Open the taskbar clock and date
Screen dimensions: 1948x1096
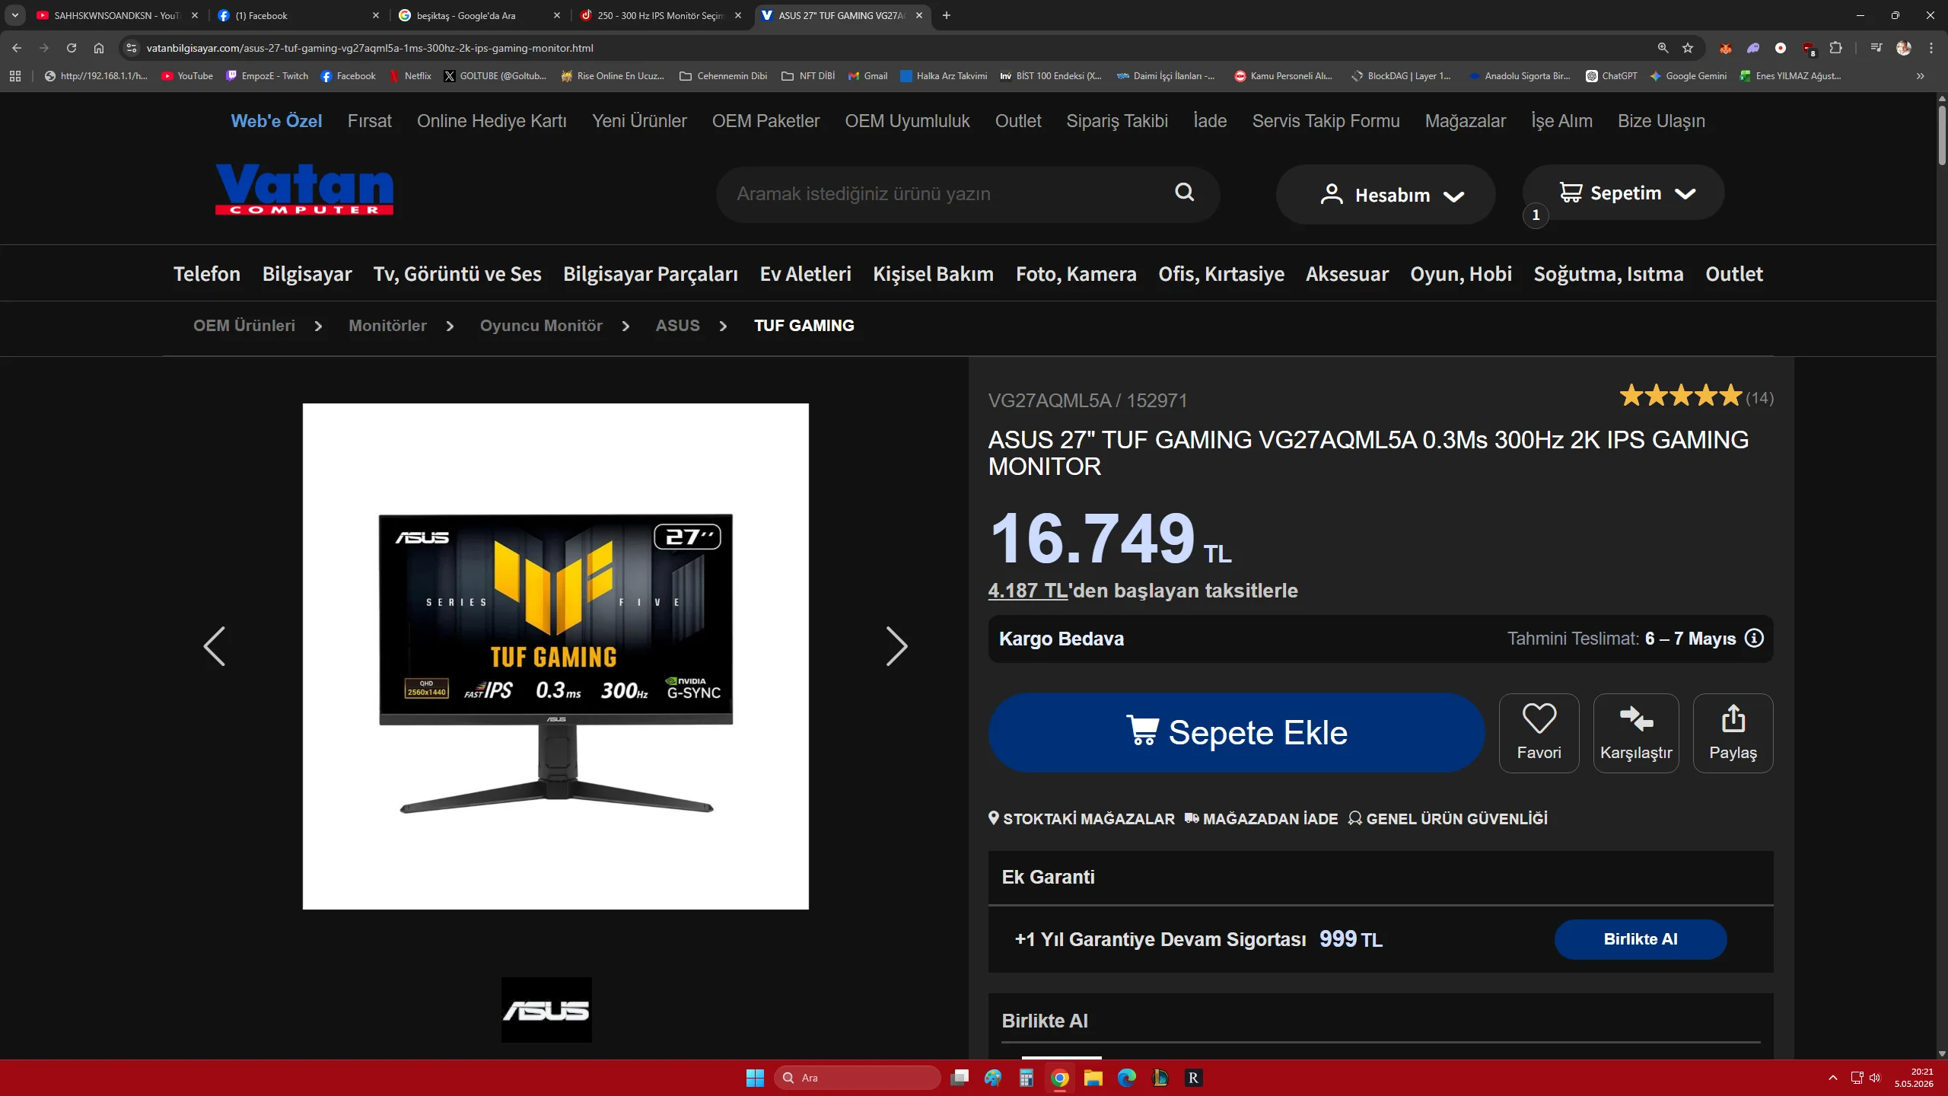[x=1914, y=1078]
